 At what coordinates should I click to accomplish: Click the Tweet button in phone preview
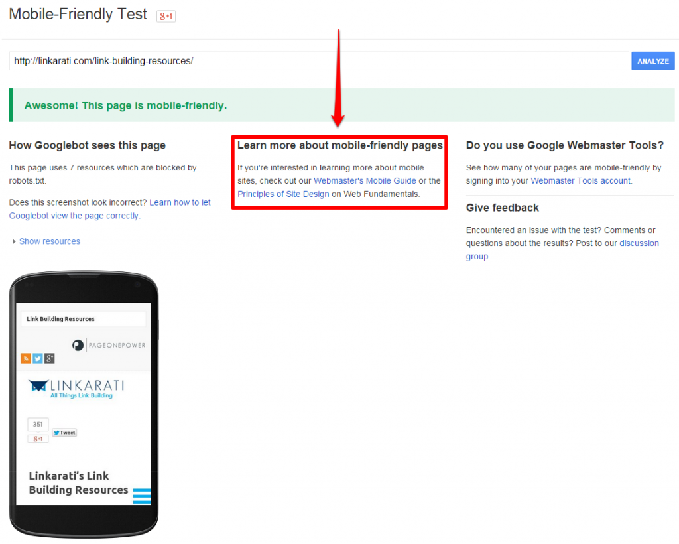64,433
